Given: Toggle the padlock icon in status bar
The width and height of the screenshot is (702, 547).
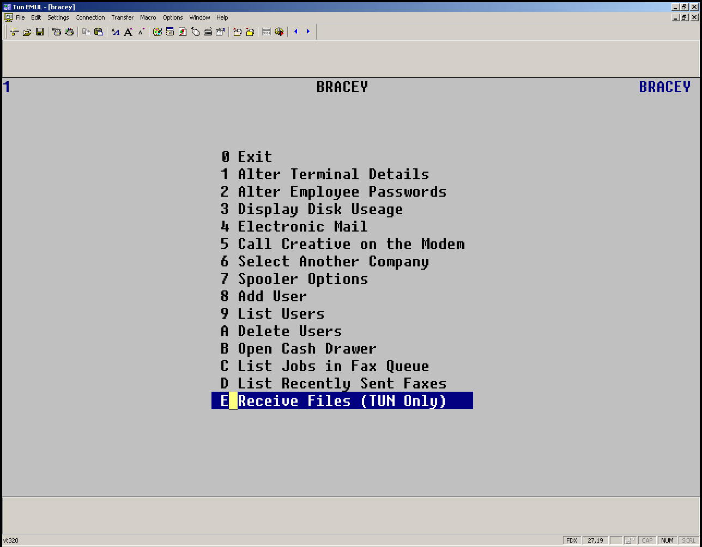Looking at the screenshot, I should click(x=630, y=540).
